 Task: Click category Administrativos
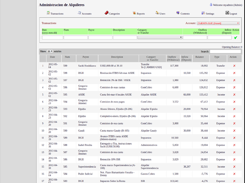(149, 145)
